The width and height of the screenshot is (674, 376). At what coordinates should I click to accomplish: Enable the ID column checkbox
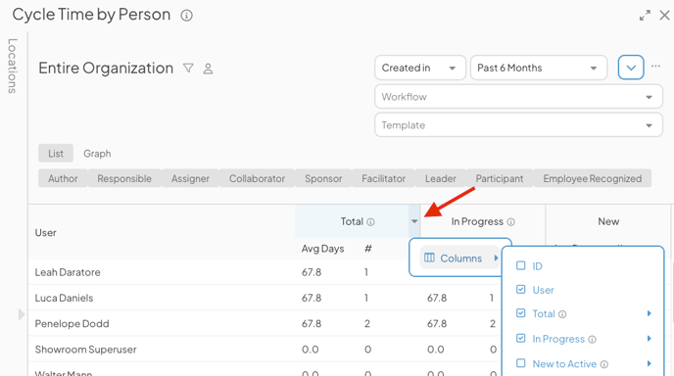(520, 265)
